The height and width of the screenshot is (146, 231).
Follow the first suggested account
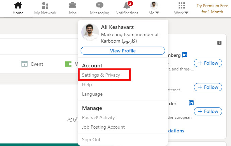click(x=208, y=63)
